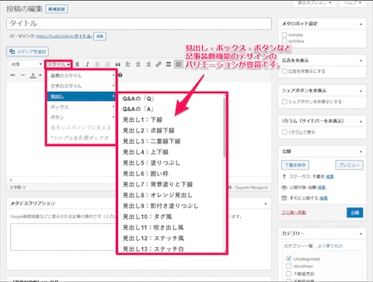
Task: Edit the permalink with 編集 button
Action: [99, 37]
